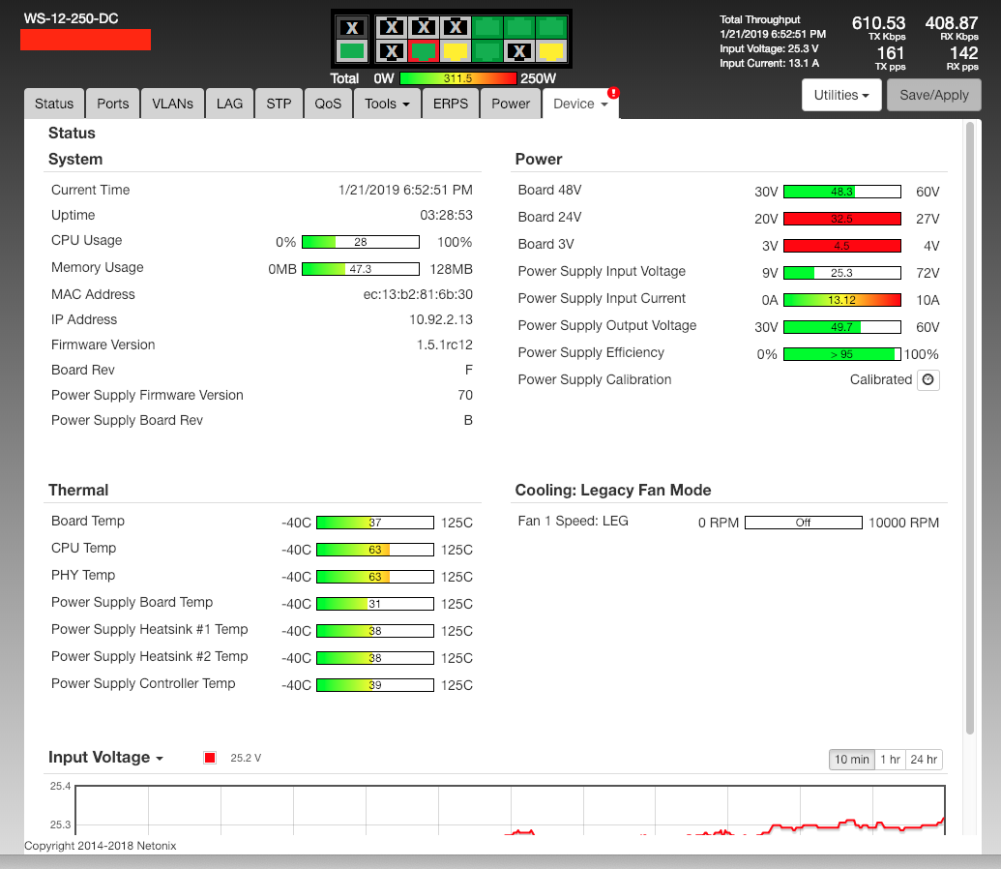Click the power supply calibration gauge icon
Viewport: 1001px width, 869px height.
(927, 380)
